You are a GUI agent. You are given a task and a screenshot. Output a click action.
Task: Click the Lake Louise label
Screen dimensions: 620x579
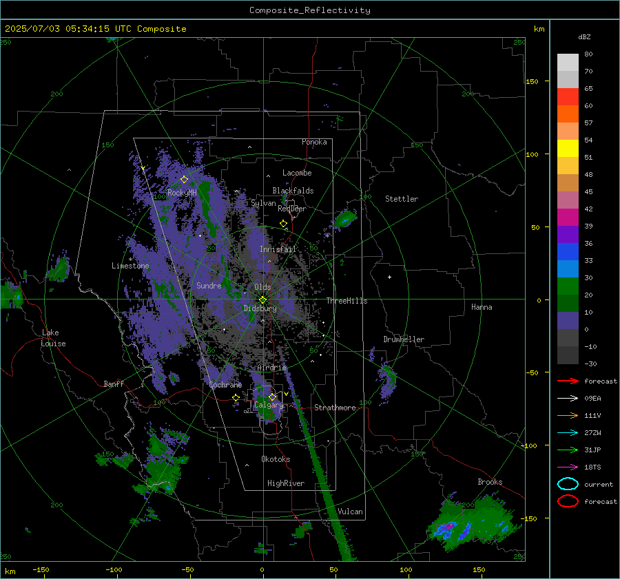tap(53, 338)
